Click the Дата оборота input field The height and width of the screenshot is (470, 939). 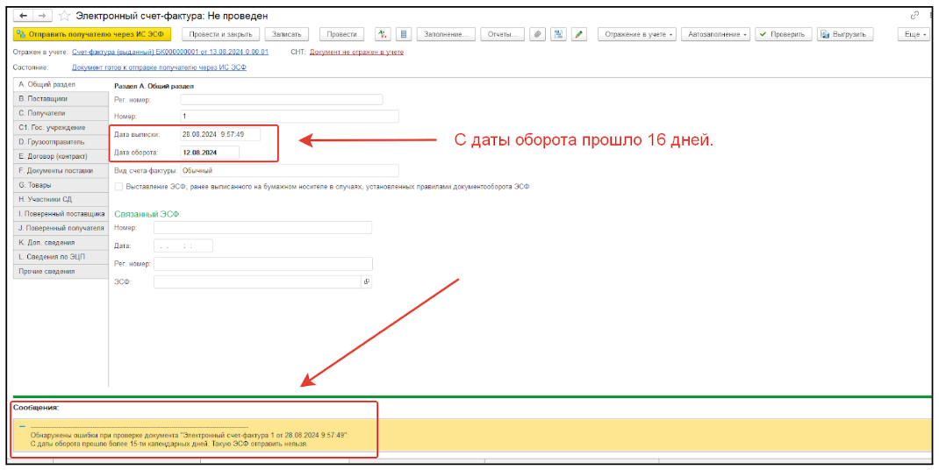pos(209,153)
